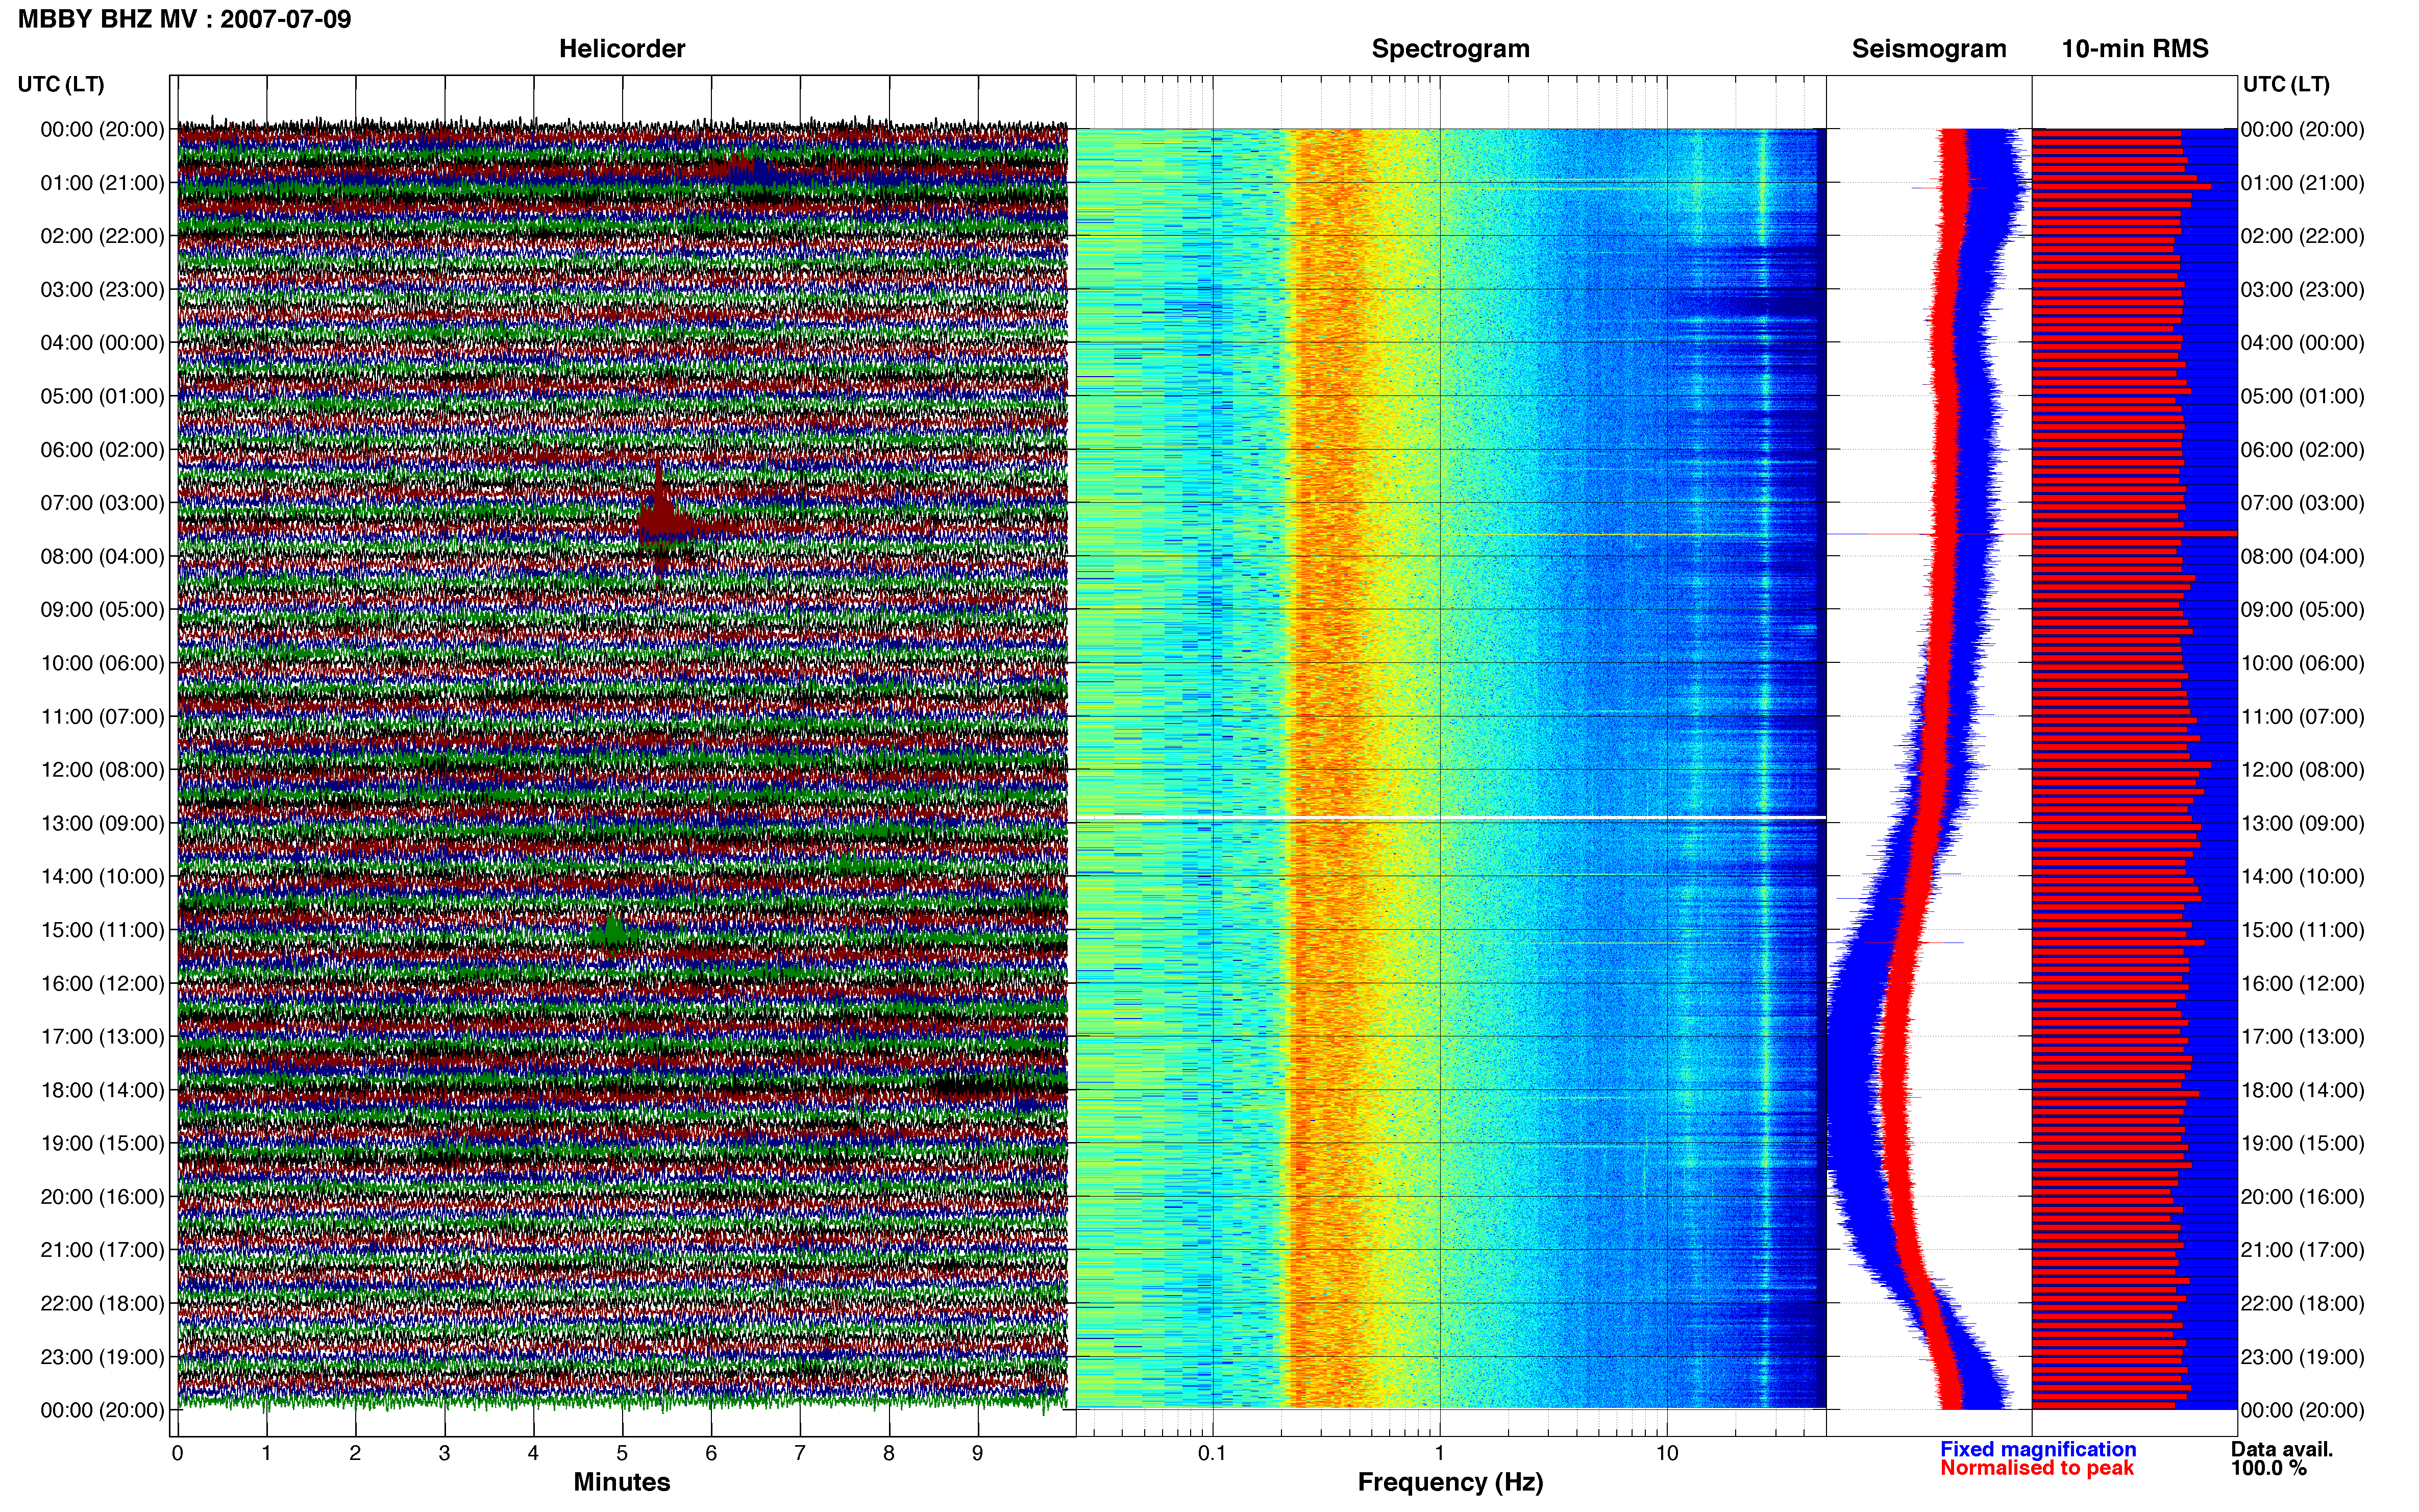Click the white data-gap line in the spectrogram
Image resolution: width=2419 pixels, height=1512 pixels.
point(1451,817)
